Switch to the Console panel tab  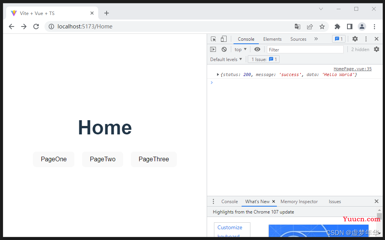coord(246,39)
